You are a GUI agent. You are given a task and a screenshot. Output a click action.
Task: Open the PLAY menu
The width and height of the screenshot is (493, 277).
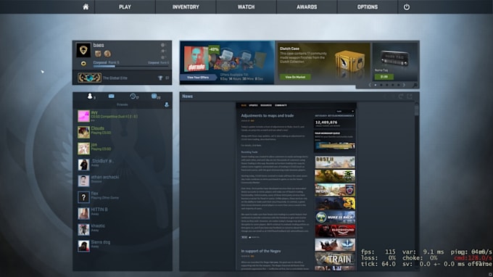pos(125,7)
